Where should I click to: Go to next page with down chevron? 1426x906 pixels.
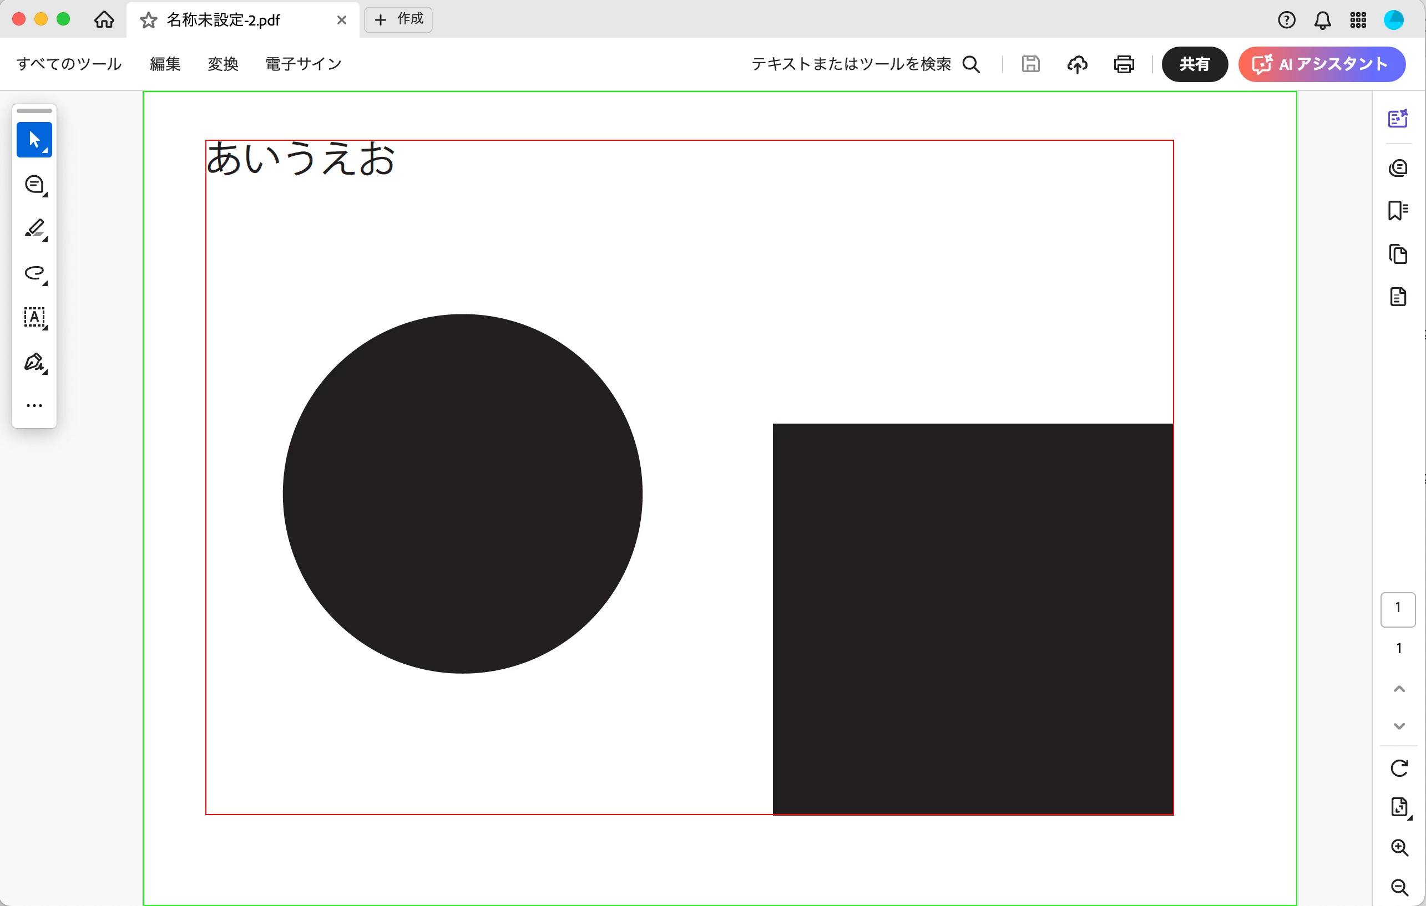[1399, 726]
